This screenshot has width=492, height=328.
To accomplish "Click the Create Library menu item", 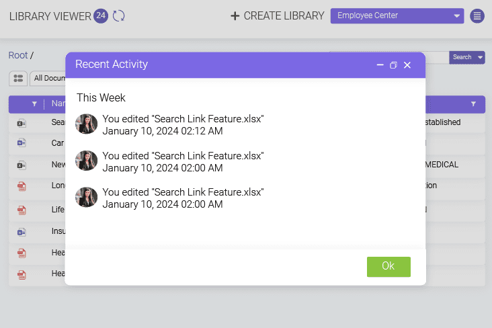I will (283, 16).
